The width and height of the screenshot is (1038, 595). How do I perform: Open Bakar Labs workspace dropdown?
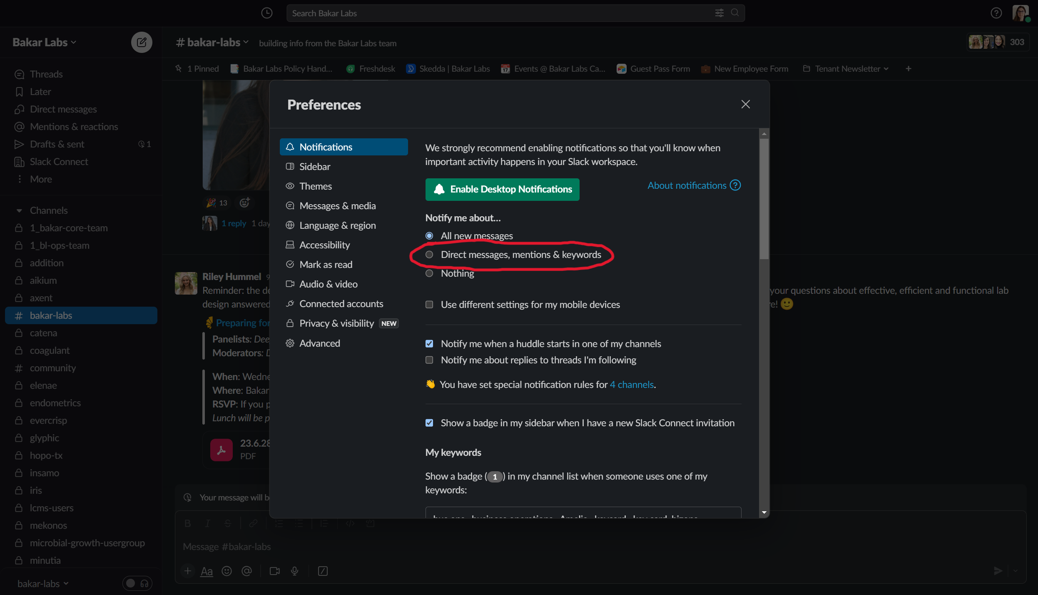point(45,42)
